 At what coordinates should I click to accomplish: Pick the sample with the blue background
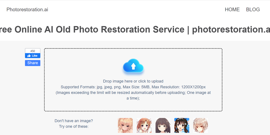click(x=182, y=125)
